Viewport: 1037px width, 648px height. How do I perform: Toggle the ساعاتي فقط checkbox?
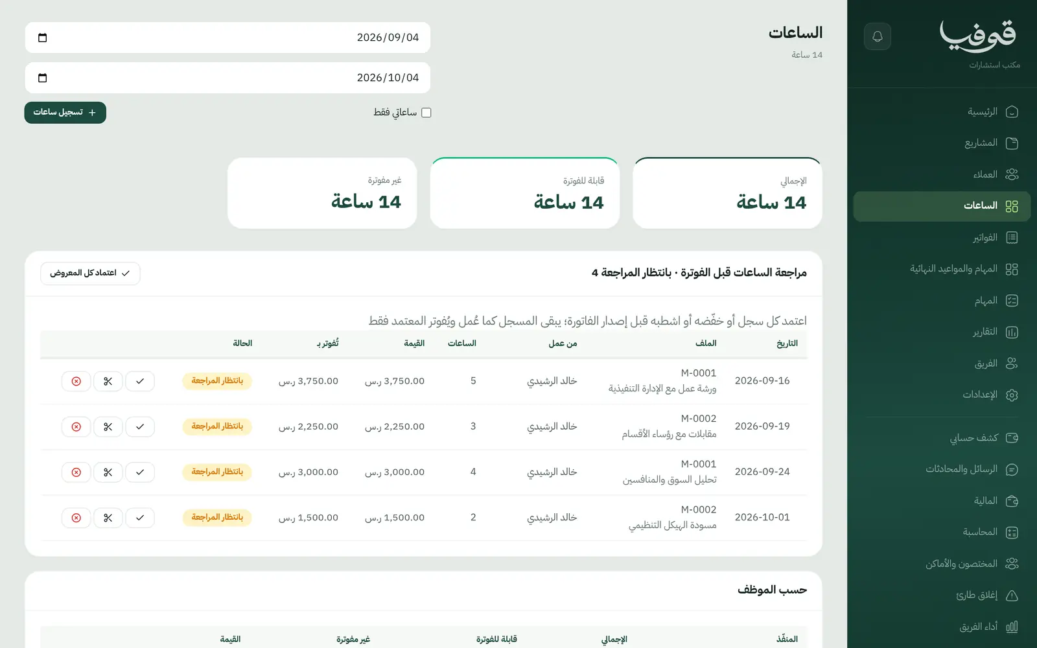coord(426,113)
